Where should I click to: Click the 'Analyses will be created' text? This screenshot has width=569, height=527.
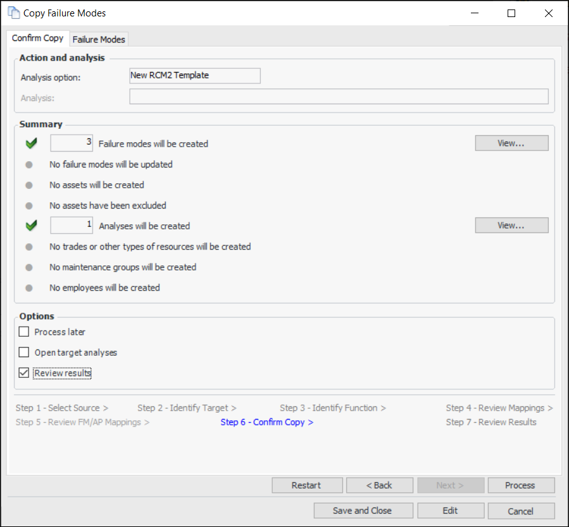(144, 226)
